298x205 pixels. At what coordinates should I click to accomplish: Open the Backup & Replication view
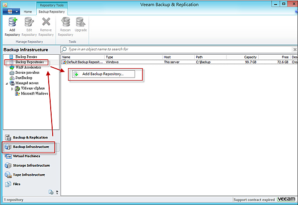click(x=30, y=137)
